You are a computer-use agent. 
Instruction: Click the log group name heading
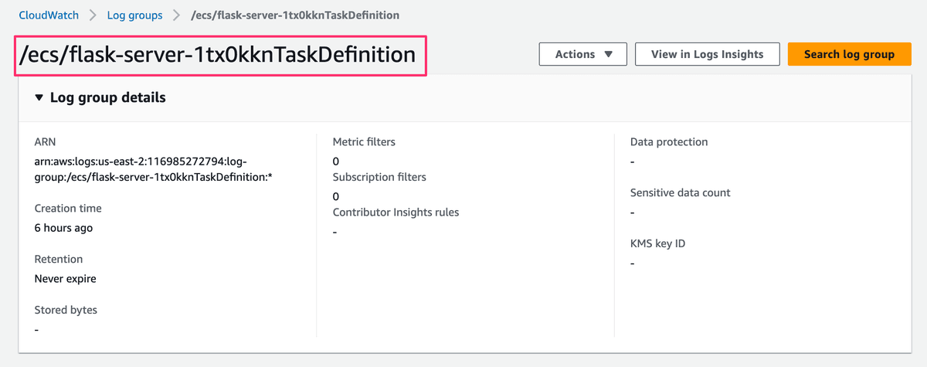(219, 55)
